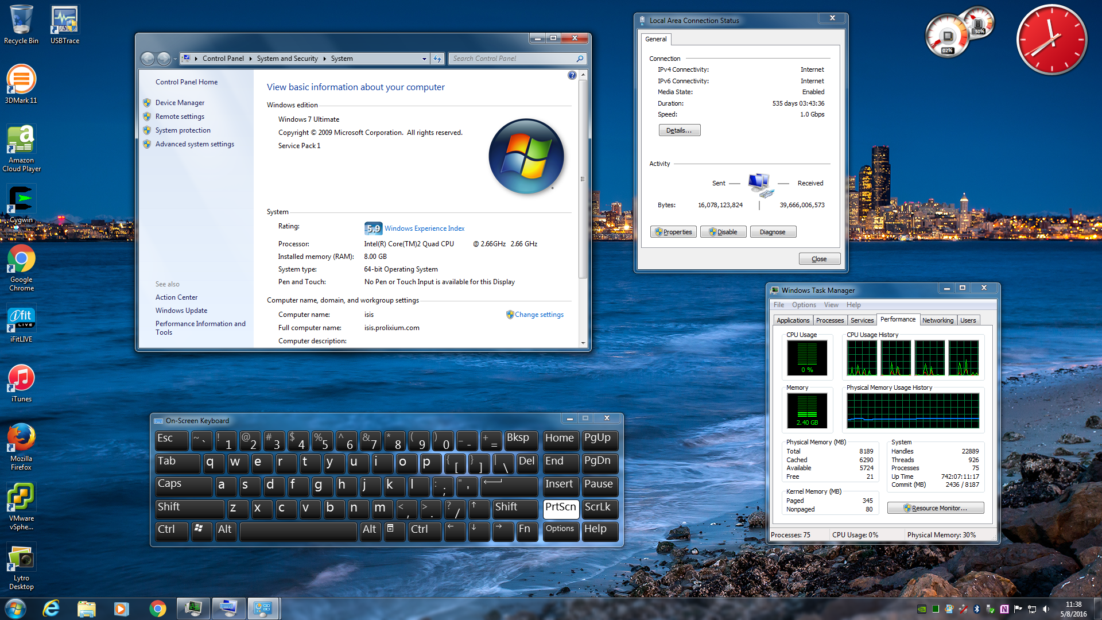
Task: Open the Options menu in Task Manager
Action: pyautogui.click(x=804, y=305)
